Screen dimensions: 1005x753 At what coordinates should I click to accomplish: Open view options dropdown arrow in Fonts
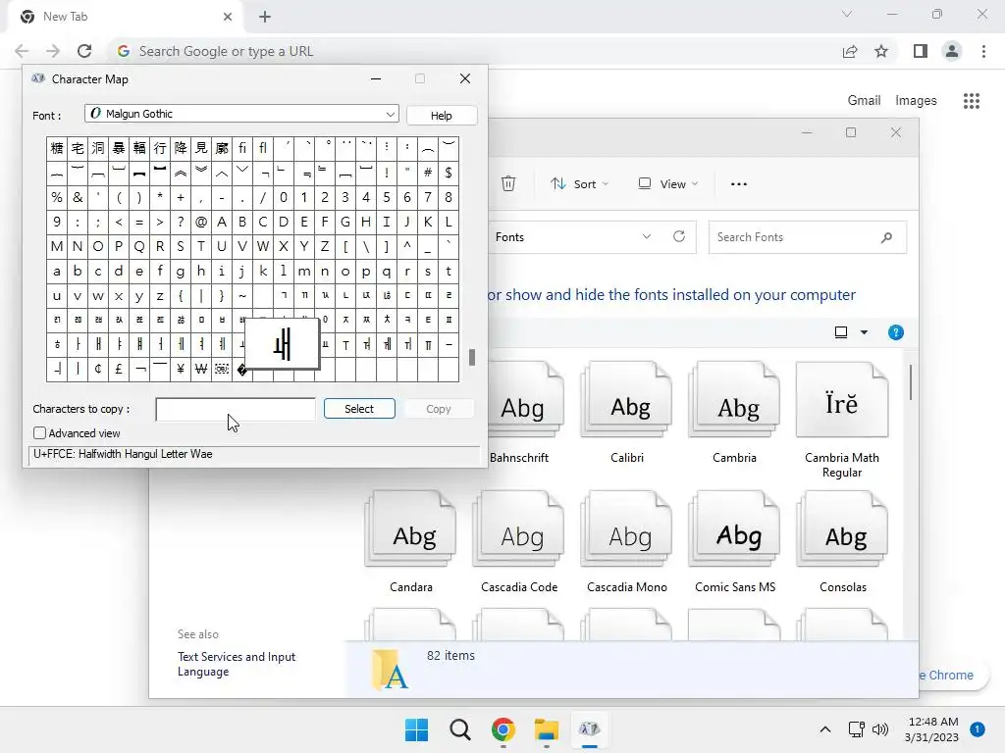[x=864, y=332]
